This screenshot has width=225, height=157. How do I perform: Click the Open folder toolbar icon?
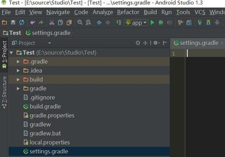coord(5,23)
